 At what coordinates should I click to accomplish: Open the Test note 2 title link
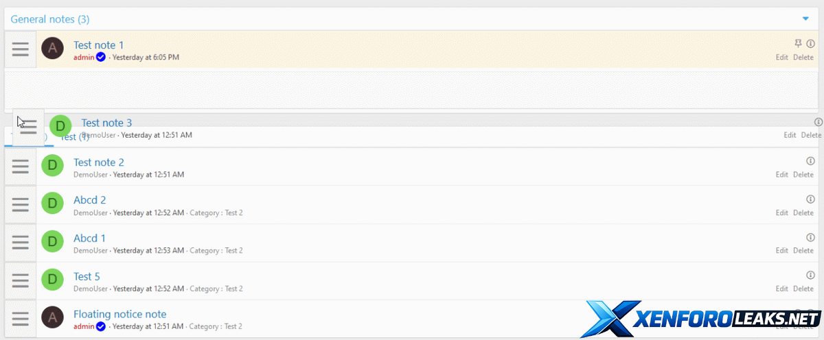[x=99, y=162]
